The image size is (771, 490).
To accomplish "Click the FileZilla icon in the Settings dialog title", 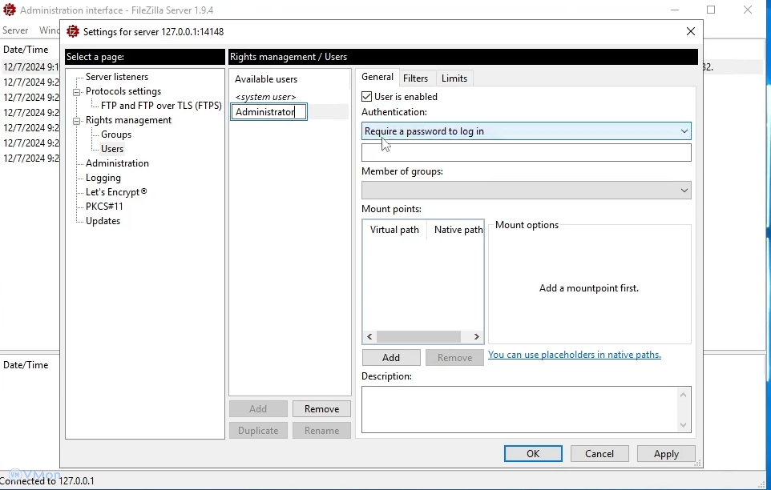I will click(x=73, y=32).
